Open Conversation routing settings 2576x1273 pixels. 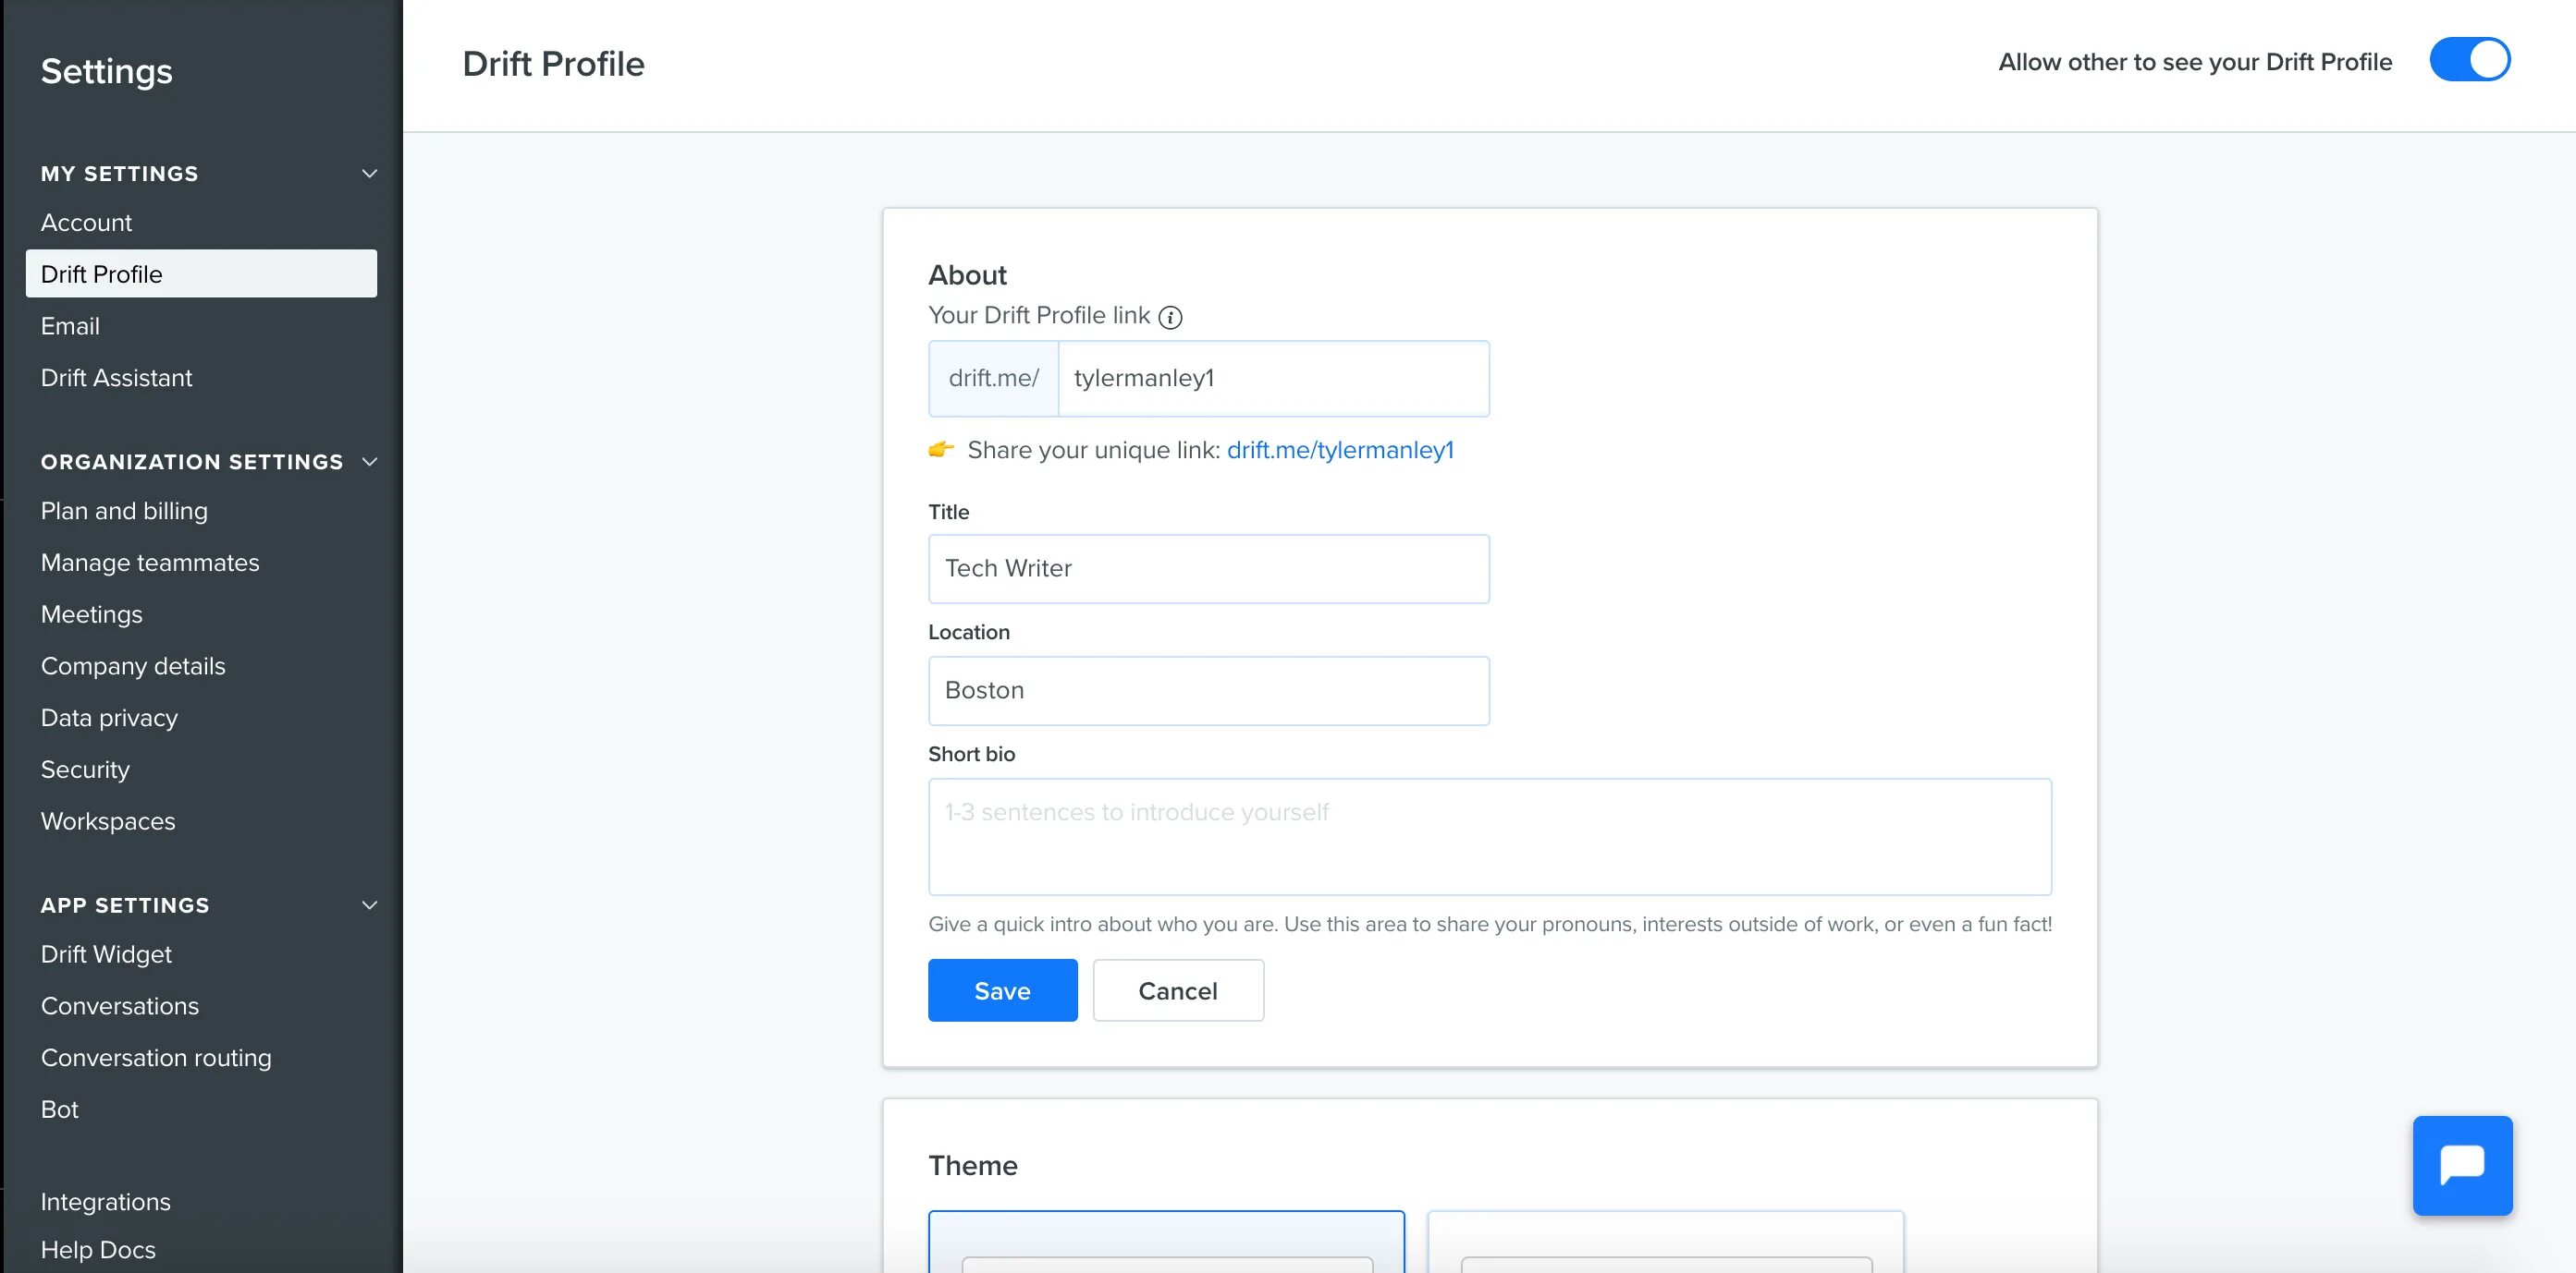156,1058
